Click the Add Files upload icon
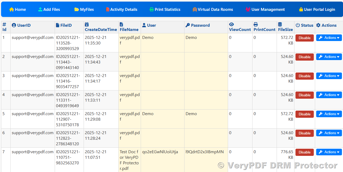This screenshot has height=172, width=343. pyautogui.click(x=40, y=10)
